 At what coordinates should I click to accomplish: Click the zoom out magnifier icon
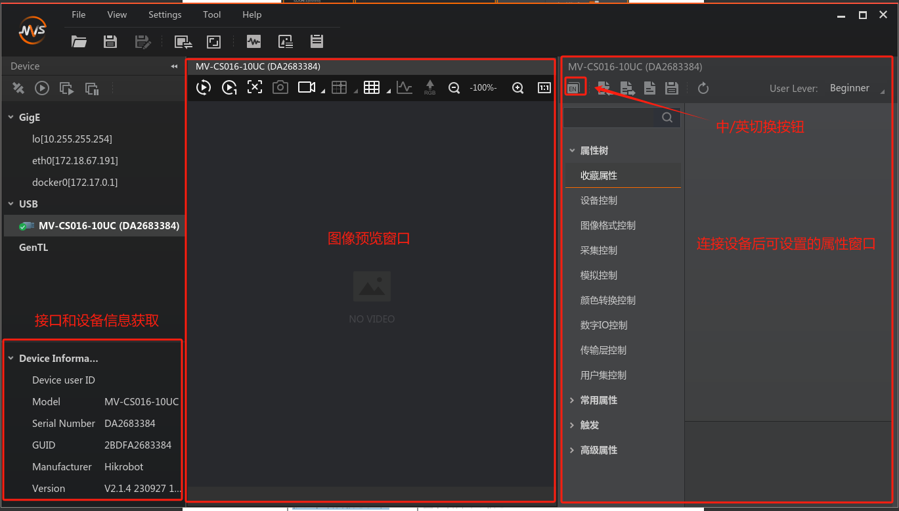454,88
